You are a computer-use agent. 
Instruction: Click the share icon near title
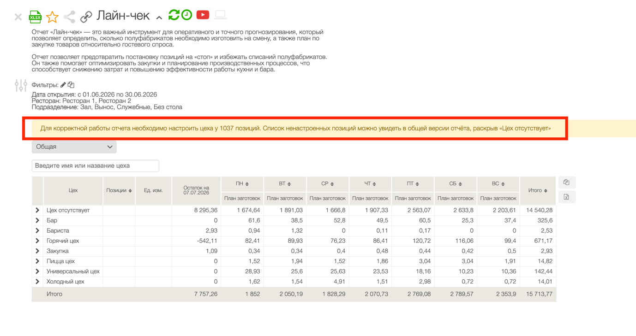pos(69,17)
